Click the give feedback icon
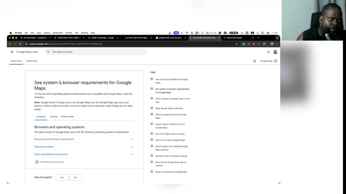This screenshot has width=346, height=194. point(37,162)
